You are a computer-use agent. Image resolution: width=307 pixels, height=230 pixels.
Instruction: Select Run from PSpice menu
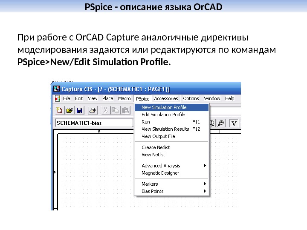[x=171, y=122]
